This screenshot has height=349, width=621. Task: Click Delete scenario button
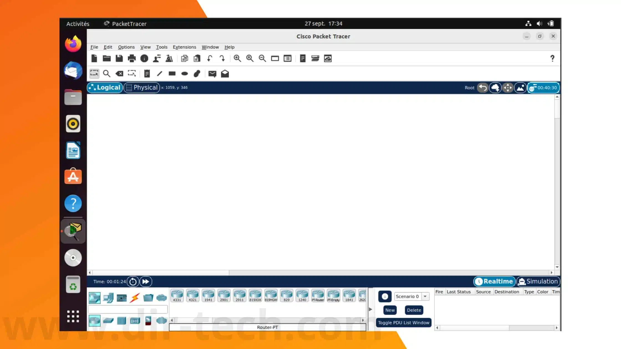(x=414, y=310)
